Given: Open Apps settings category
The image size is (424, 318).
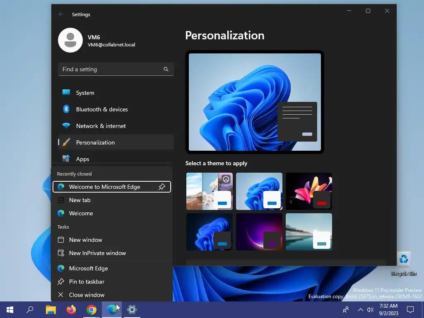Looking at the screenshot, I should point(116,159).
